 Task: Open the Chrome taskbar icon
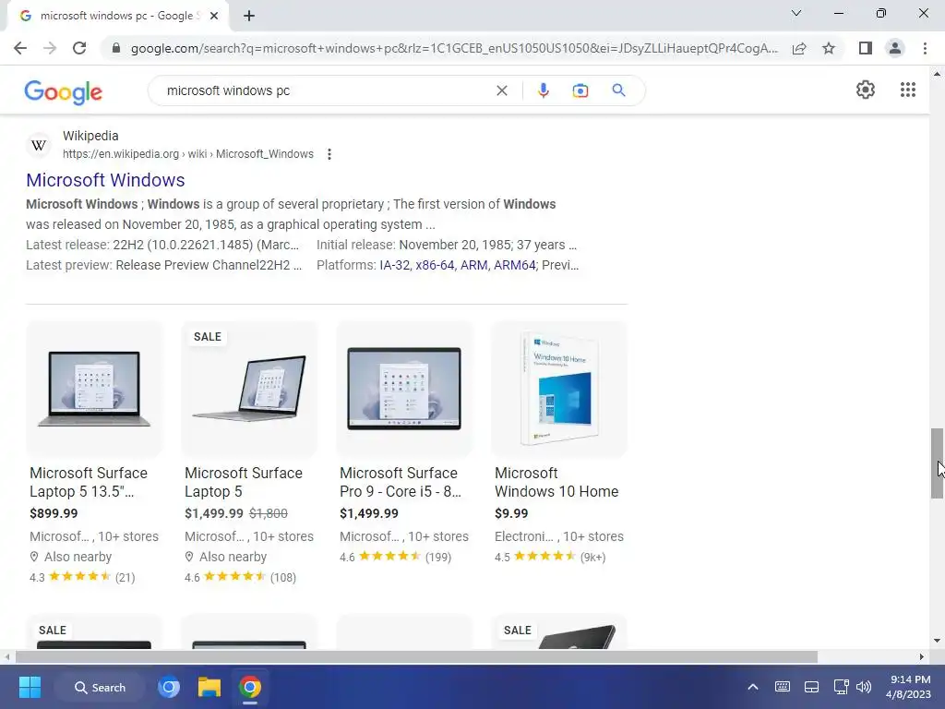(x=249, y=687)
